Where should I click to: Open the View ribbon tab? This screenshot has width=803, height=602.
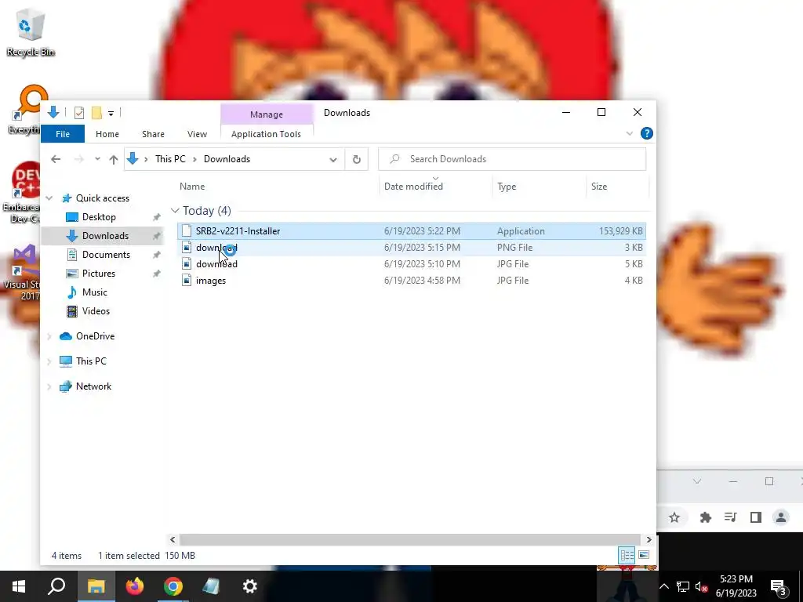(x=197, y=134)
